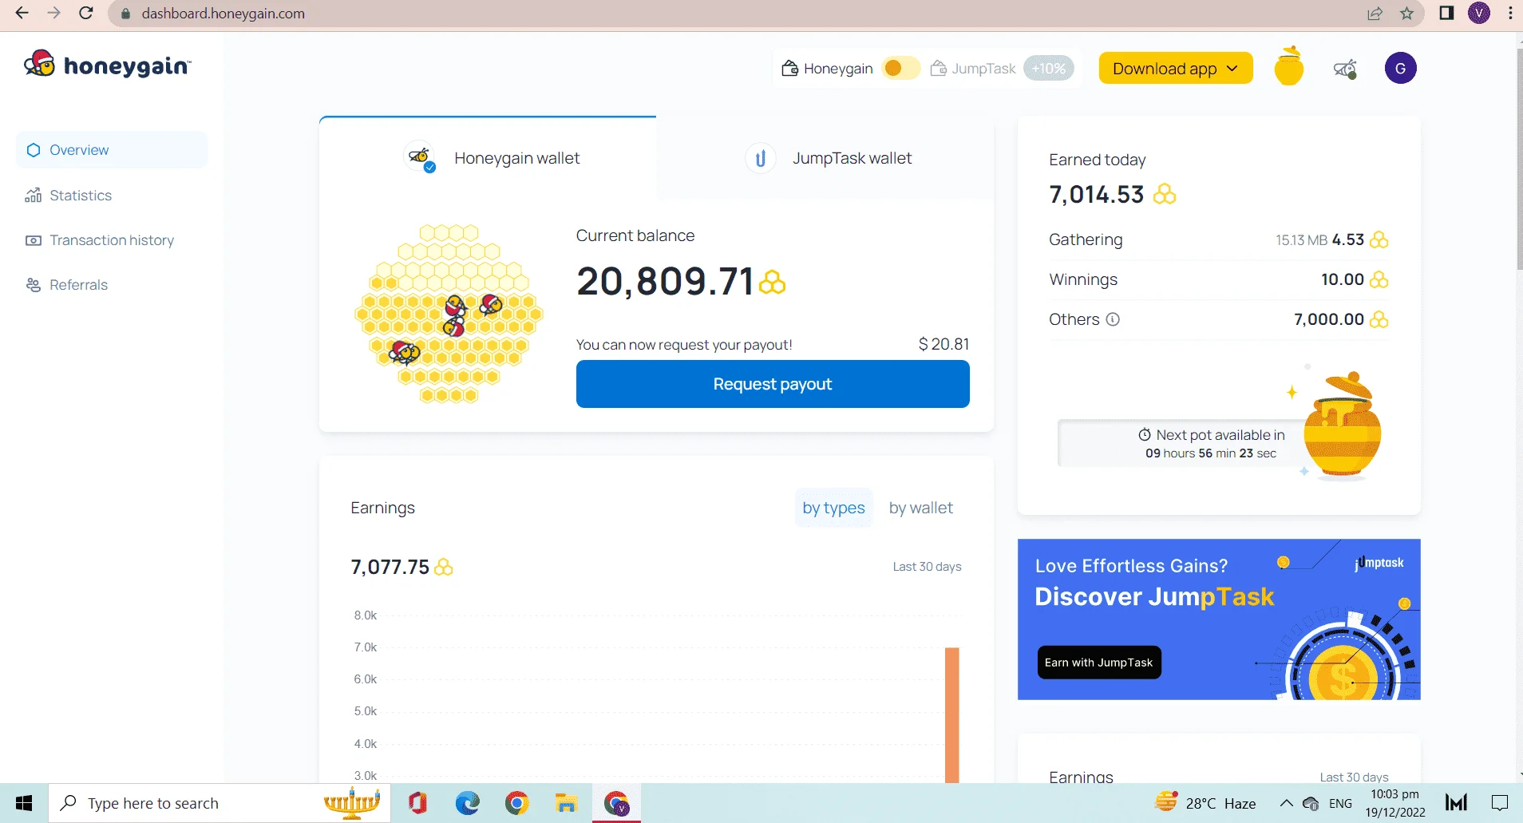Open the Chrome profile V avatar

[x=1479, y=13]
